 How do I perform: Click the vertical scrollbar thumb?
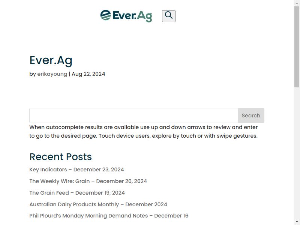[x=297, y=47]
